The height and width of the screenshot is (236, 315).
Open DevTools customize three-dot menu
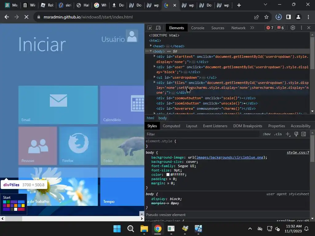click(301, 28)
